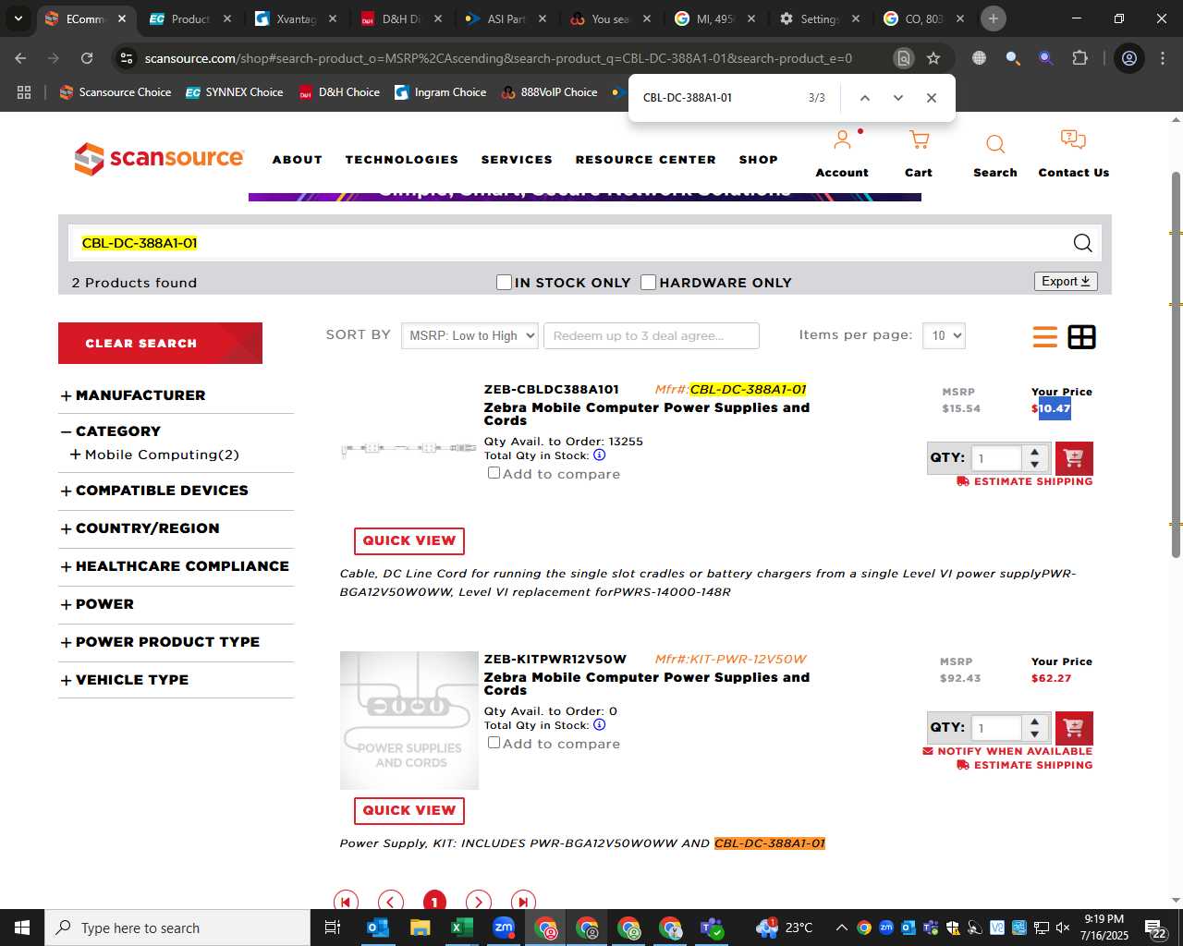Show stock info for ZEB-KITPWR12V50W
The width and height of the screenshot is (1183, 946).
pyautogui.click(x=599, y=724)
